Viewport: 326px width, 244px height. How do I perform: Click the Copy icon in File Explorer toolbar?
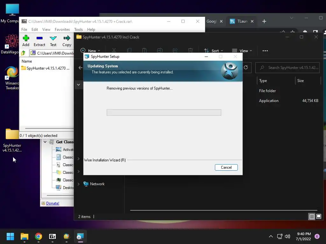[x=129, y=51]
